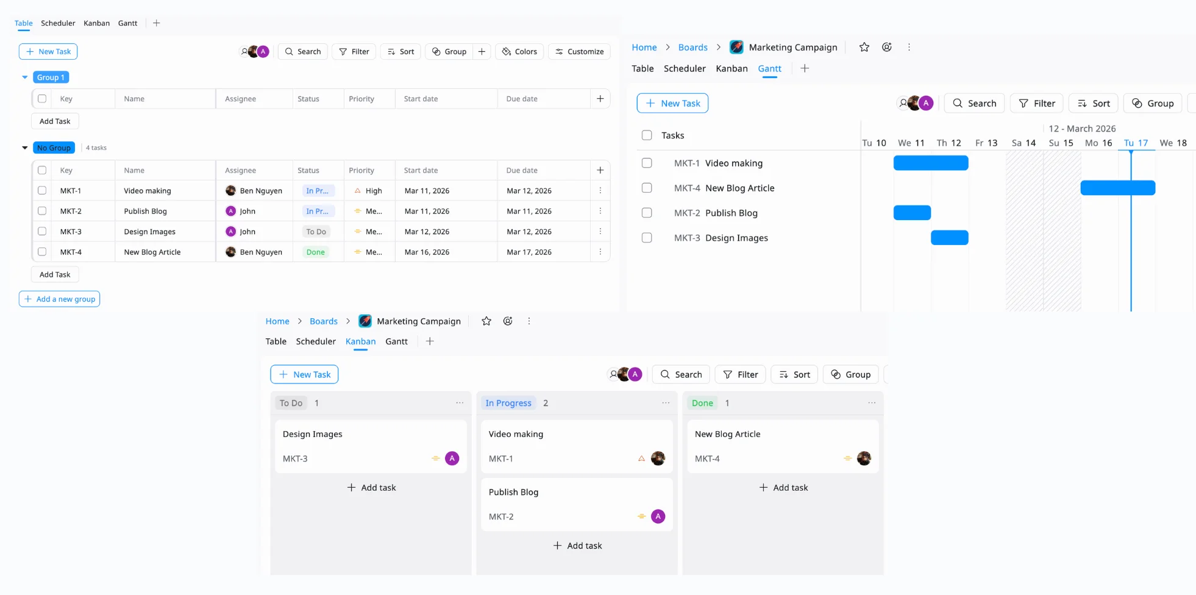Screen dimensions: 1196x595
Task: Collapse the Group 1 section
Action: (25, 77)
